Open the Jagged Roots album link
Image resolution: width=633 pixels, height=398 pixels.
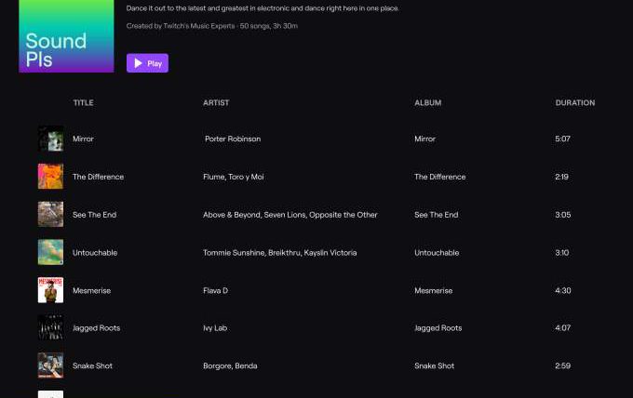click(x=438, y=328)
